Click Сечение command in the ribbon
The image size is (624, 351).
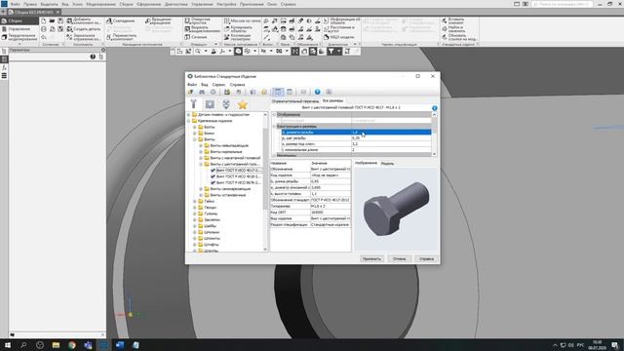195,37
